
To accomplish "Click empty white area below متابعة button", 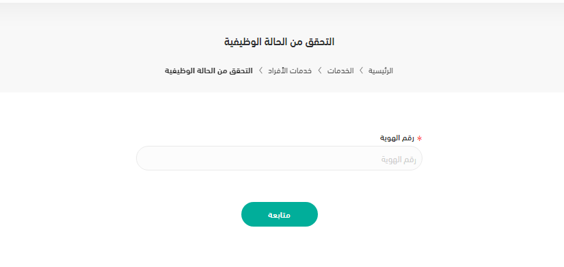I will [280, 249].
